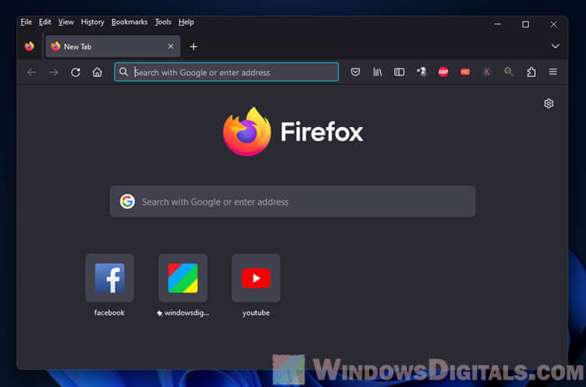586x387 pixels.
Task: Click the Google logo in search box
Action: [127, 201]
